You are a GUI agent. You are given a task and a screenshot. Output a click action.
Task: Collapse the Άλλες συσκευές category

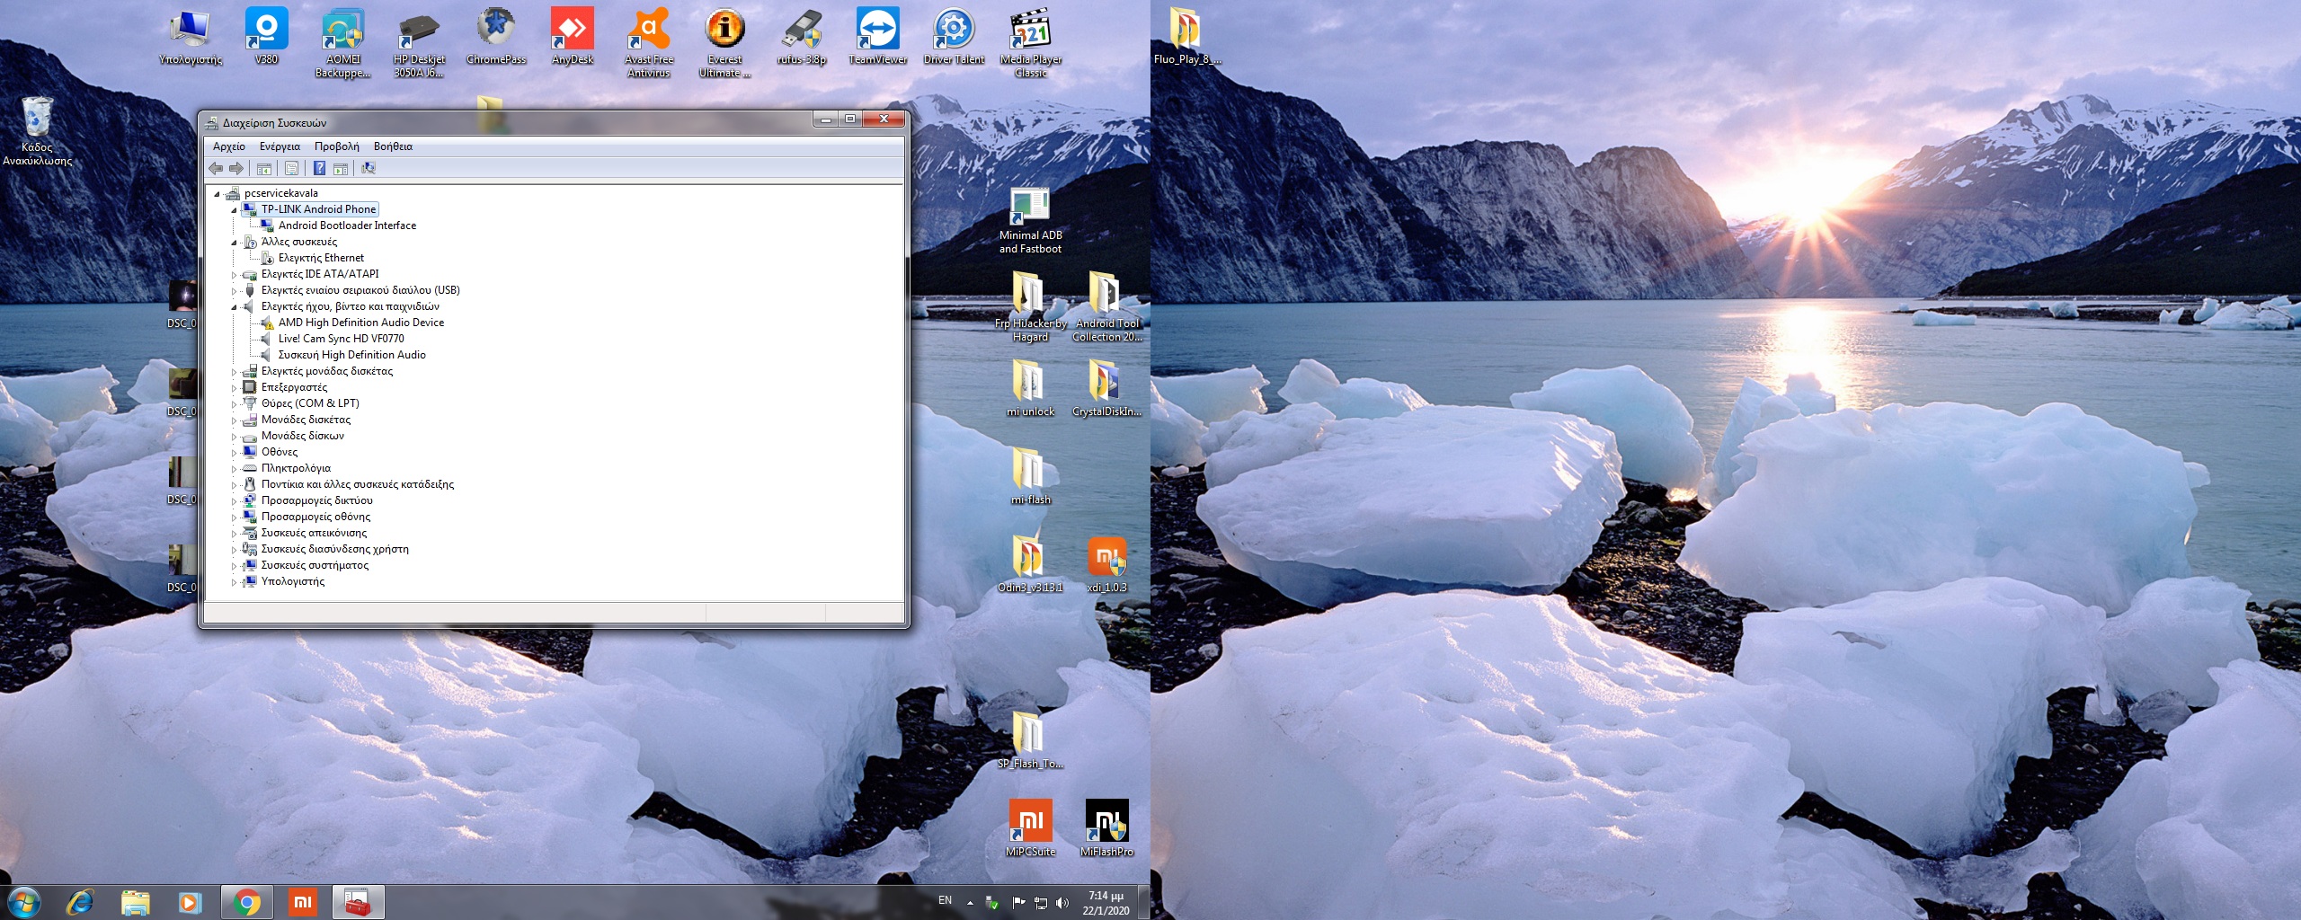coord(235,242)
